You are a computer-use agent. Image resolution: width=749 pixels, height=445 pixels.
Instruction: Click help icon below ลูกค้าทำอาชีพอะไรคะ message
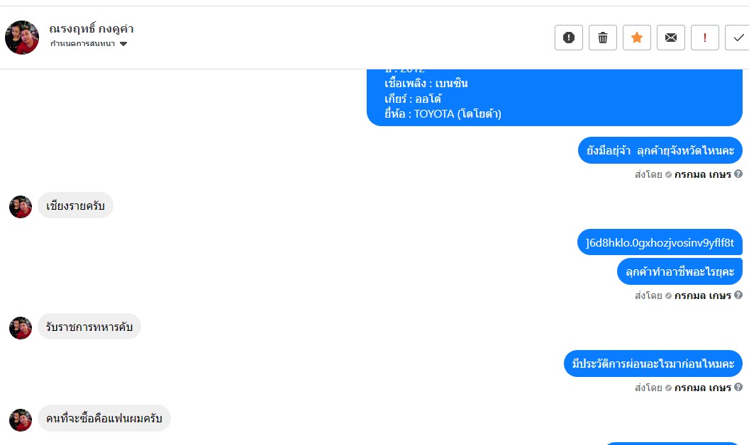tap(738, 295)
